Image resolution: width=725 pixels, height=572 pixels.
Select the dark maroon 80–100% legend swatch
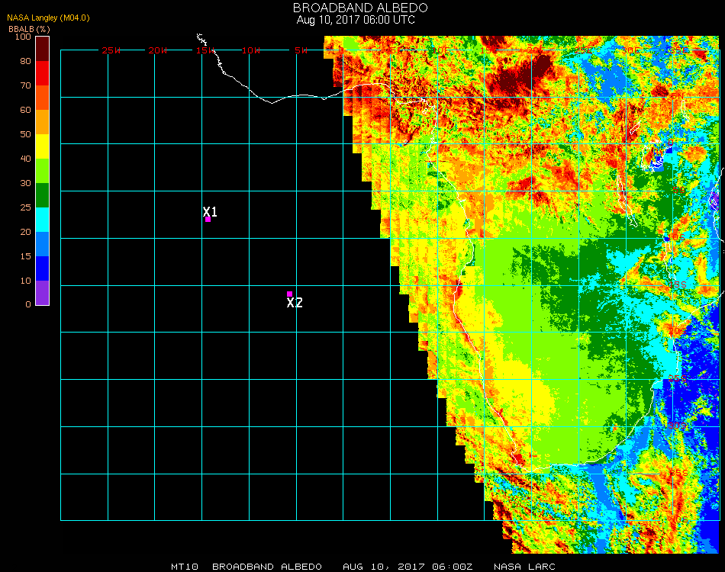(x=43, y=48)
